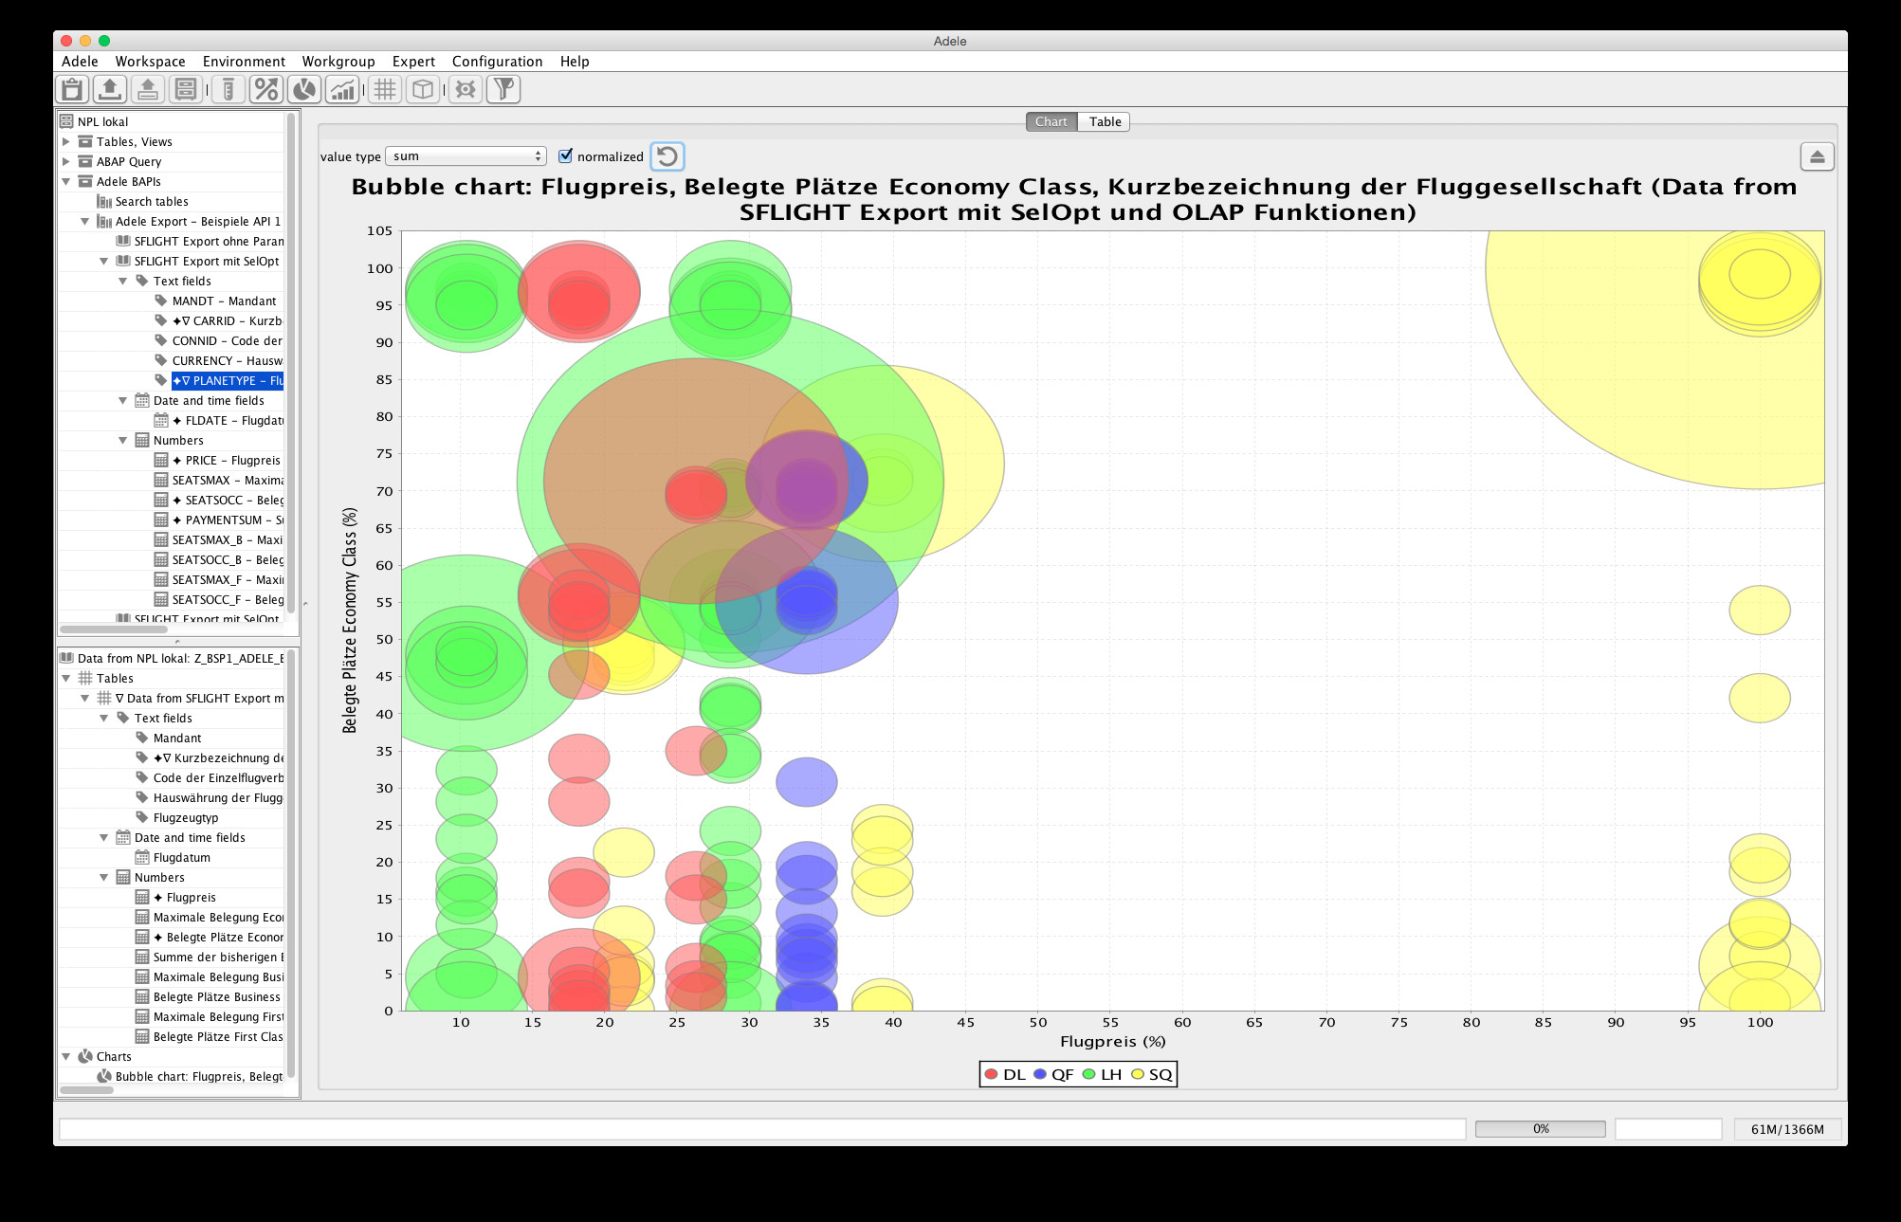Click the chart reset refresh icon
Screen dimensions: 1901x1222
667,156
